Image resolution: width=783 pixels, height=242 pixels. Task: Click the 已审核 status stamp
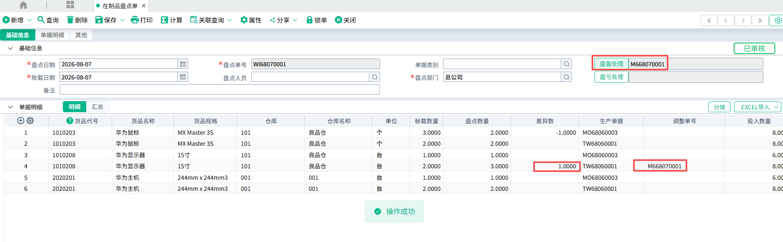pos(755,48)
